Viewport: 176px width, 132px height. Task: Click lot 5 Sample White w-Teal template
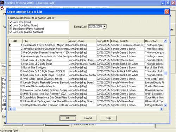(x=127, y=60)
